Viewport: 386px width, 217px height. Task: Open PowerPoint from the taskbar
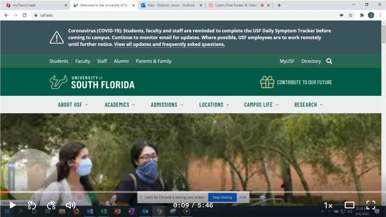(118, 211)
